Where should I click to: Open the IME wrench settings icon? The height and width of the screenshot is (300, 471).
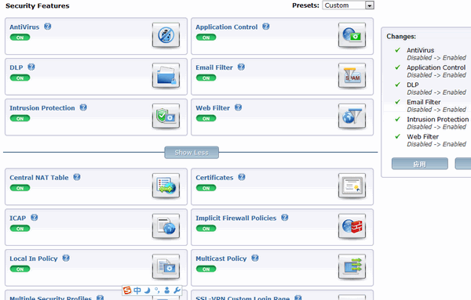pyautogui.click(x=177, y=290)
